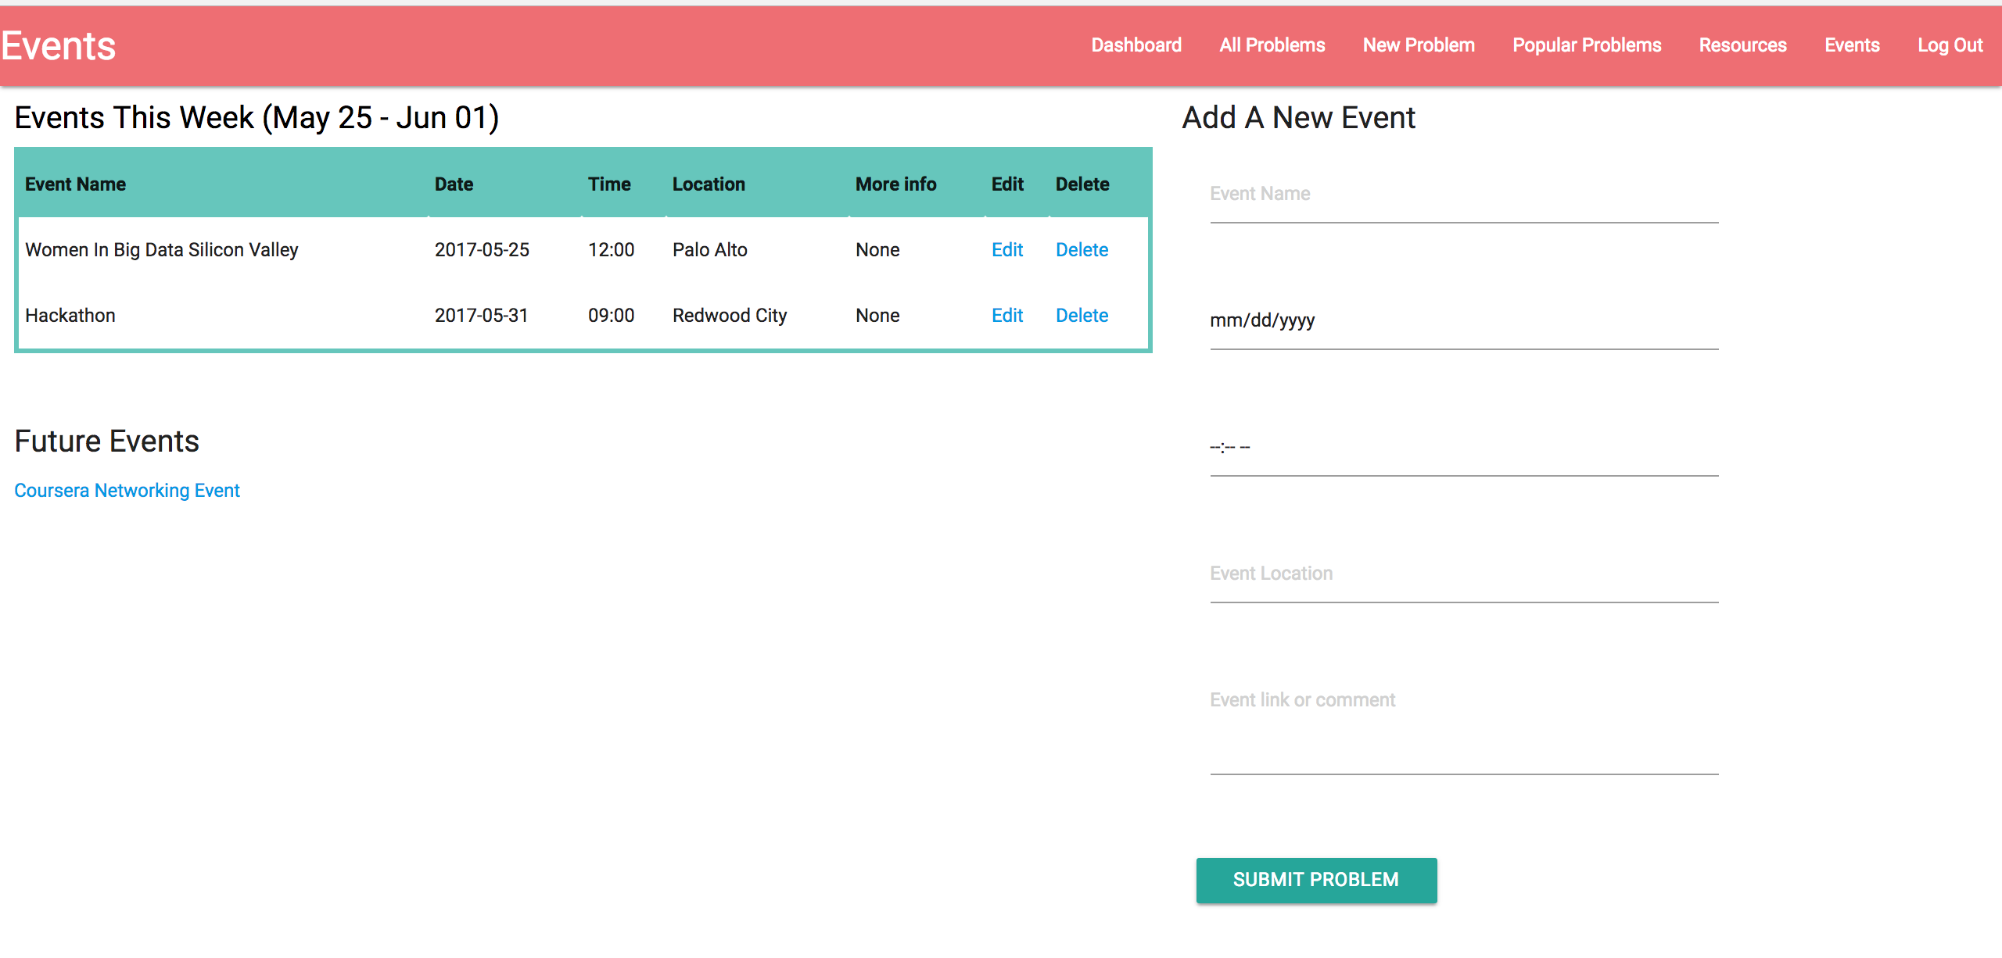Edit the Women In Big Data event
Screen dimensions: 2002x958
point(1006,250)
